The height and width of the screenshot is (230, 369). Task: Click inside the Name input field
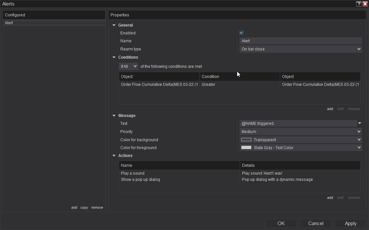[300, 41]
